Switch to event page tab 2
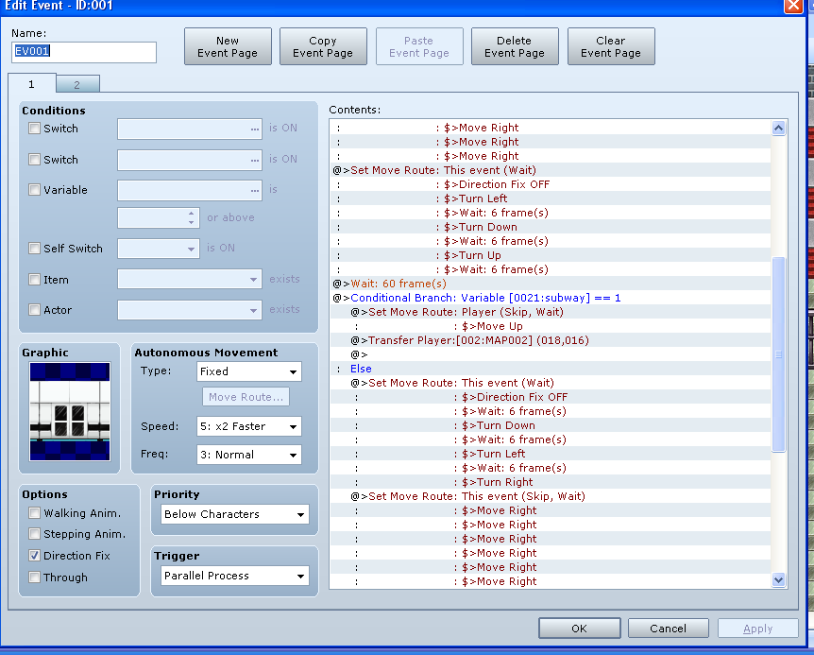The height and width of the screenshot is (655, 814). [76, 85]
